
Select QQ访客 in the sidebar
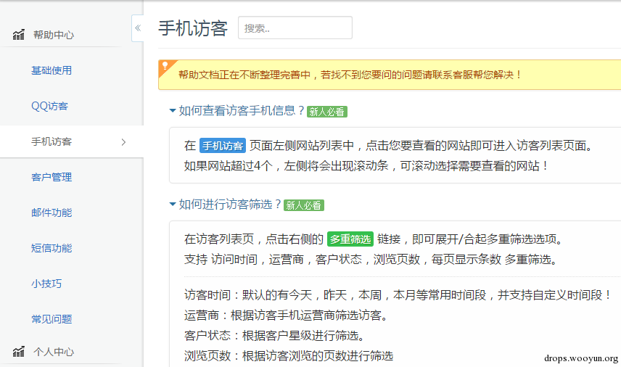49,107
